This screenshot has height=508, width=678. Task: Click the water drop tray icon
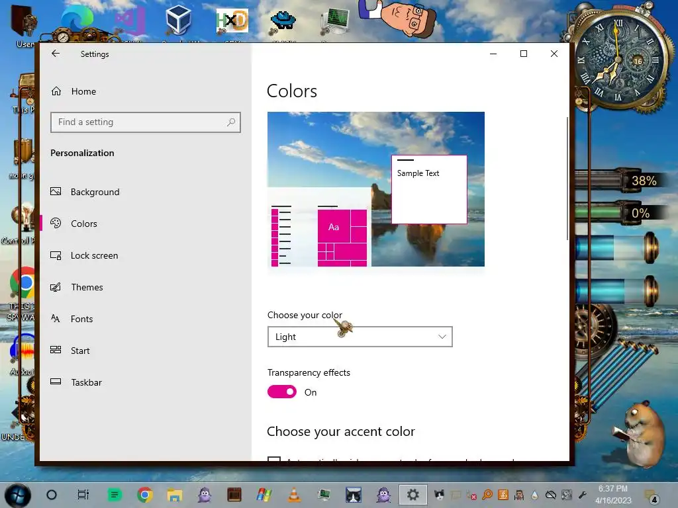tap(535, 495)
